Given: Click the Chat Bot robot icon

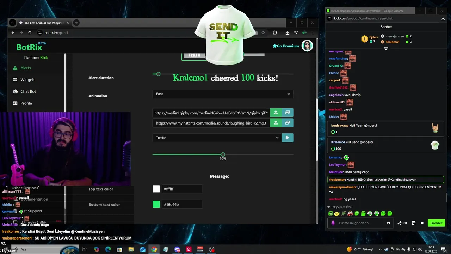Looking at the screenshot, I should 15,91.
